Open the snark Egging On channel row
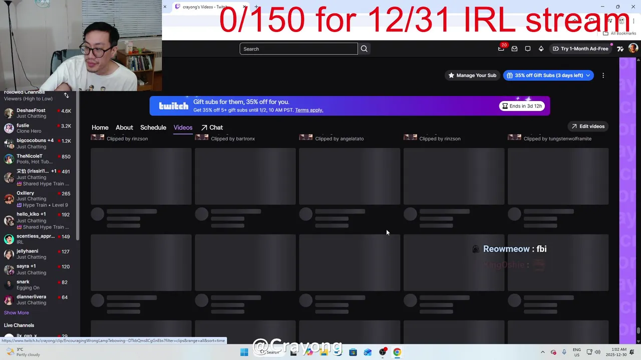Viewport: 641px width, 360px height. 40,284
